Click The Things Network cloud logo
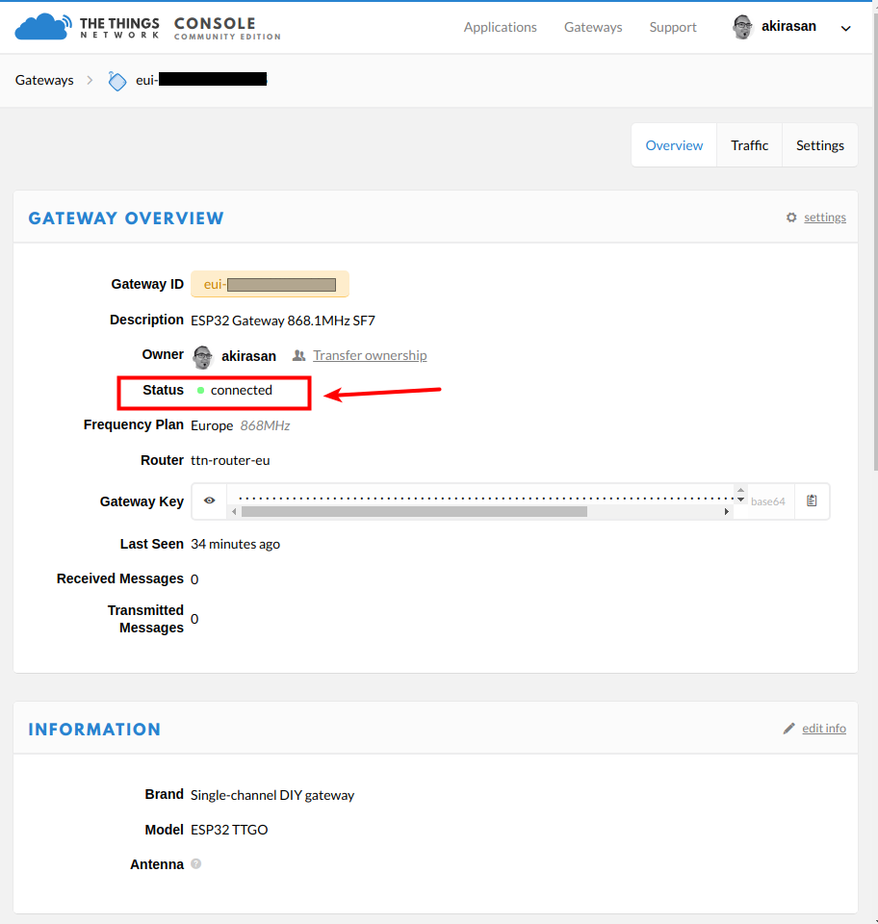 (43, 27)
